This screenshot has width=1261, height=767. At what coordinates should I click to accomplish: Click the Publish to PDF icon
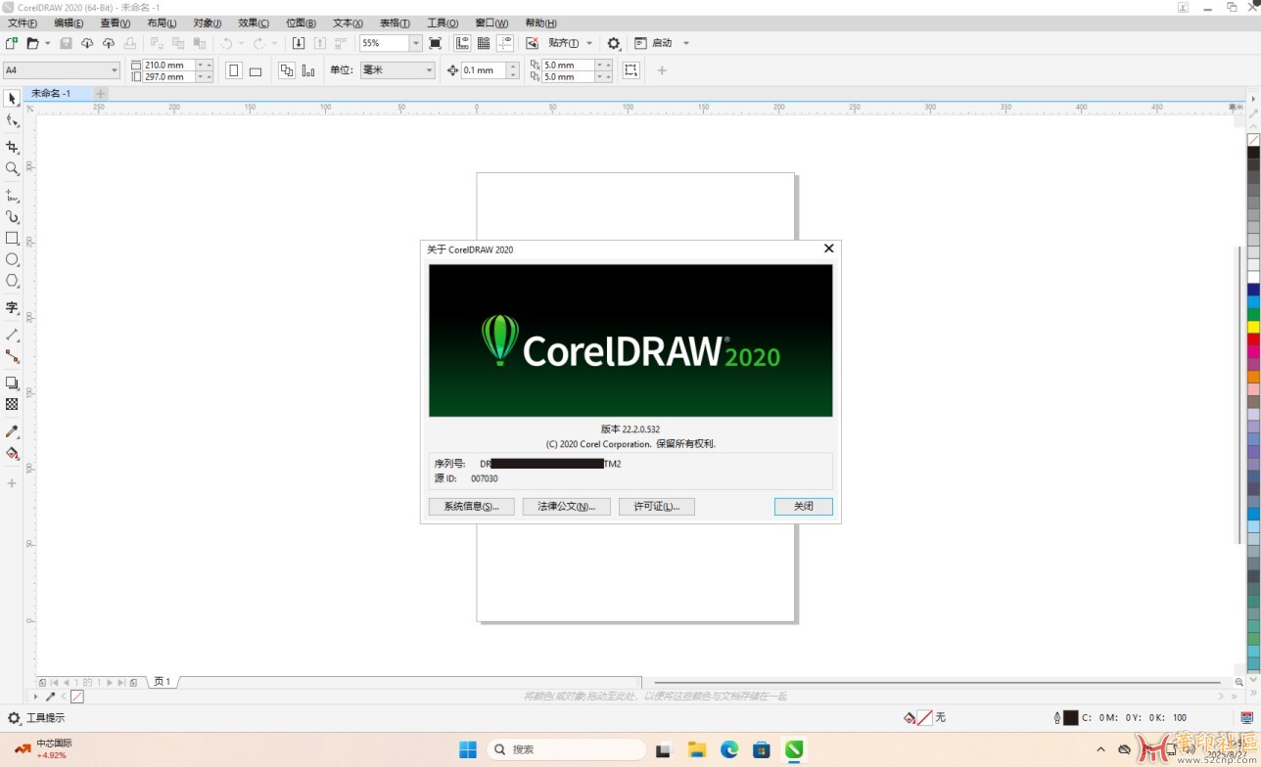(x=341, y=43)
